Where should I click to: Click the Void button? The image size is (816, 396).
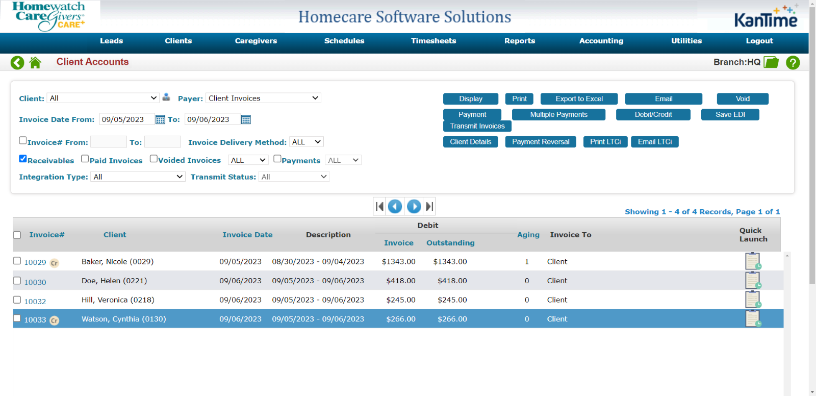click(743, 99)
